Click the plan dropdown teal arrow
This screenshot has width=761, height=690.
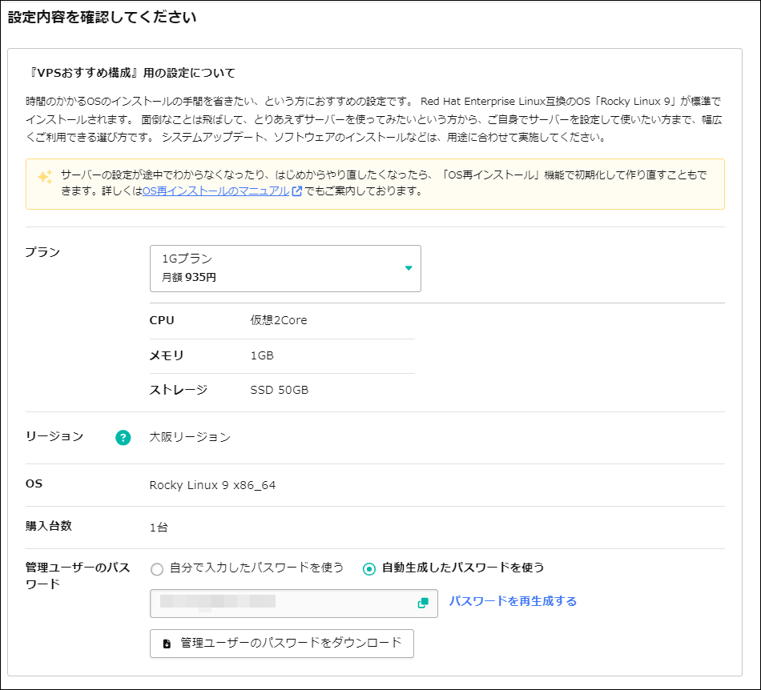[409, 268]
